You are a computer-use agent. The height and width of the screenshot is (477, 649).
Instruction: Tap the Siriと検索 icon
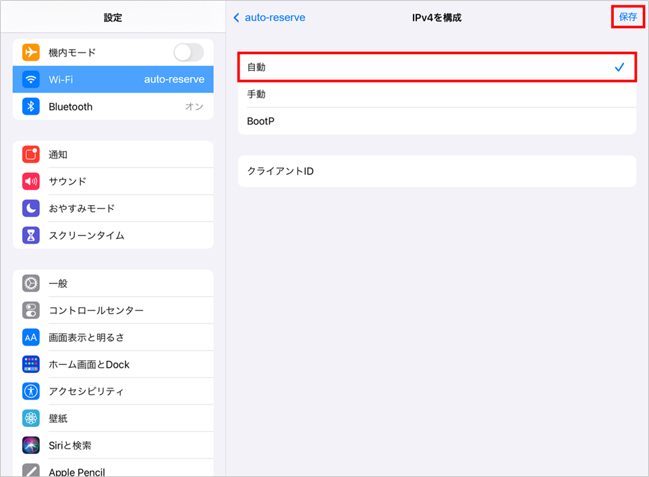tap(31, 445)
